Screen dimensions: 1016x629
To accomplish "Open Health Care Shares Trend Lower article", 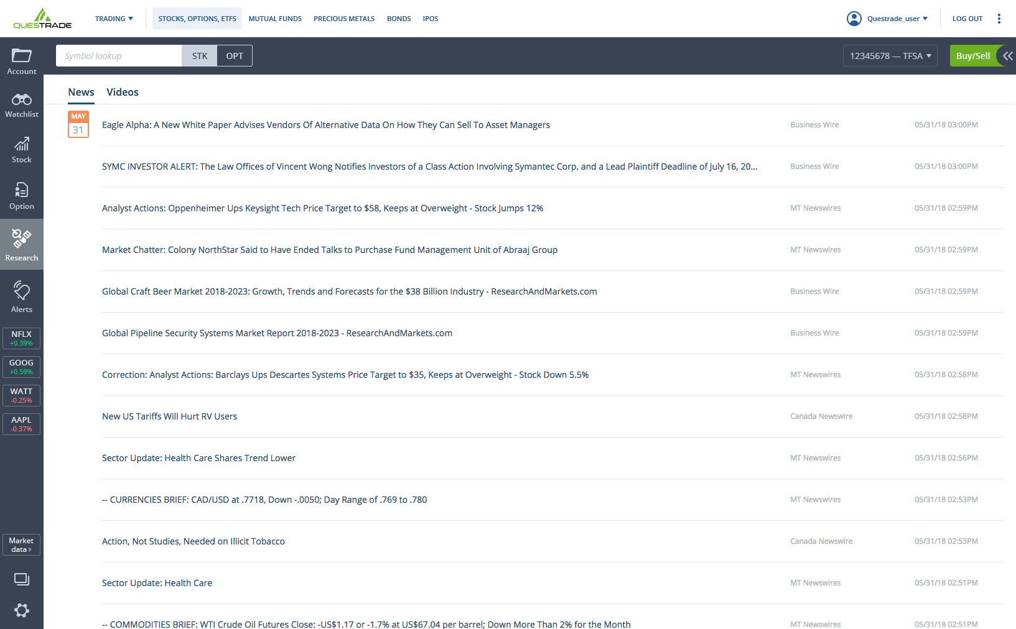I will (198, 458).
